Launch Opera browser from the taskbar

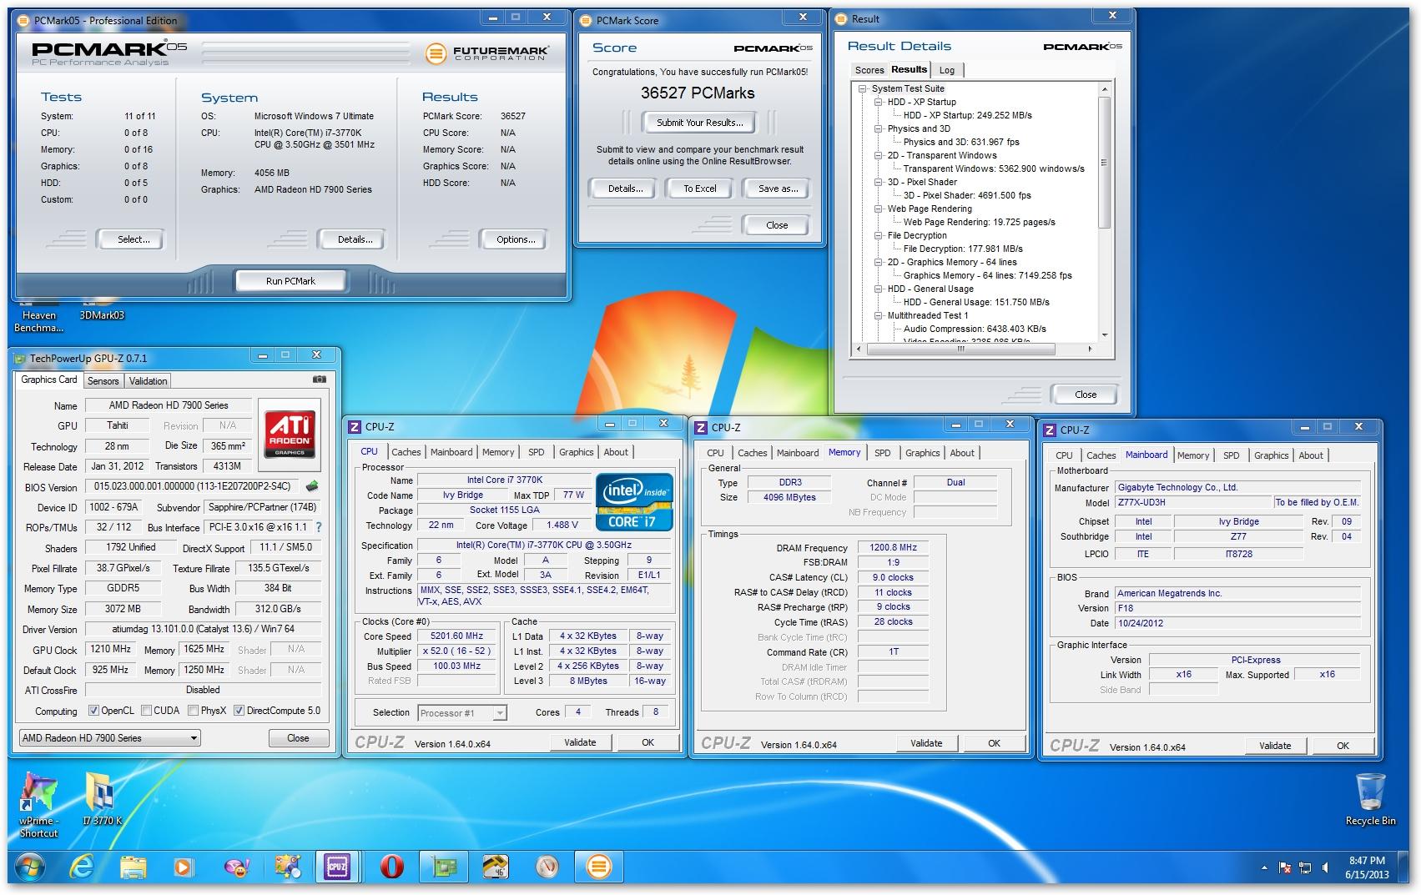pos(391,867)
